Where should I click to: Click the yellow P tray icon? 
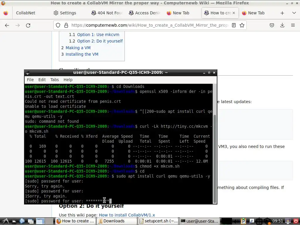click(x=243, y=221)
